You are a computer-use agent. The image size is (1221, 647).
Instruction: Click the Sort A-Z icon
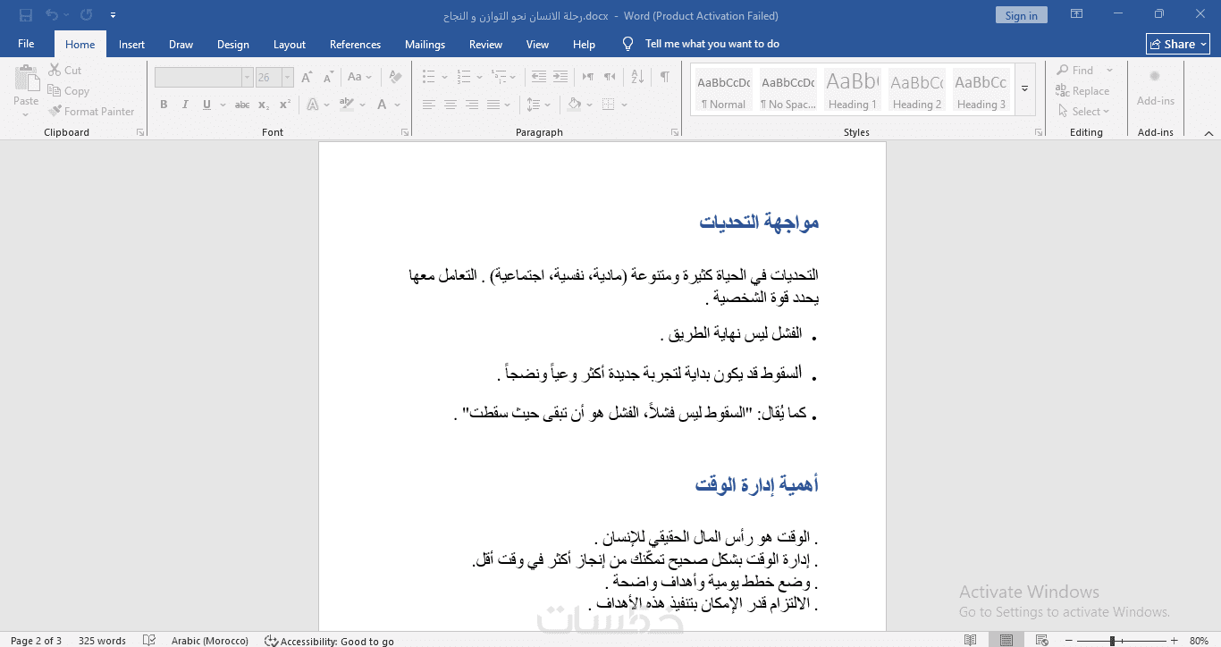pyautogui.click(x=636, y=77)
